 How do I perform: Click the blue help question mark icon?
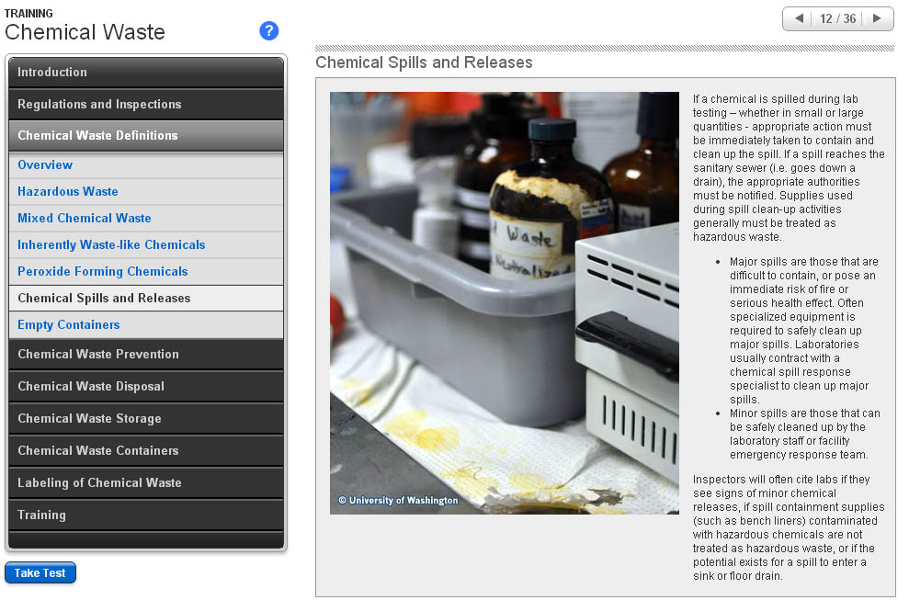pos(268,31)
